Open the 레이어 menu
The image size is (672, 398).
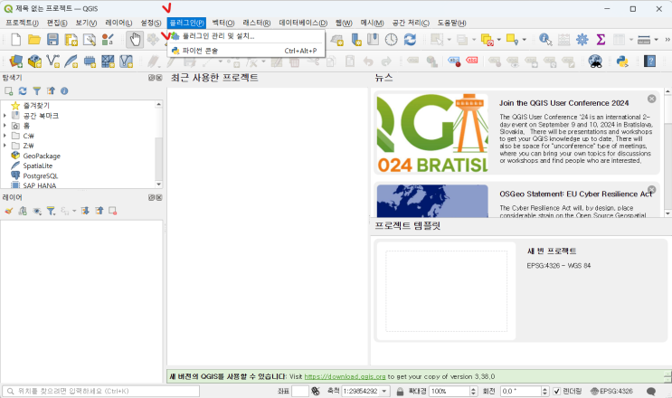[x=118, y=23]
